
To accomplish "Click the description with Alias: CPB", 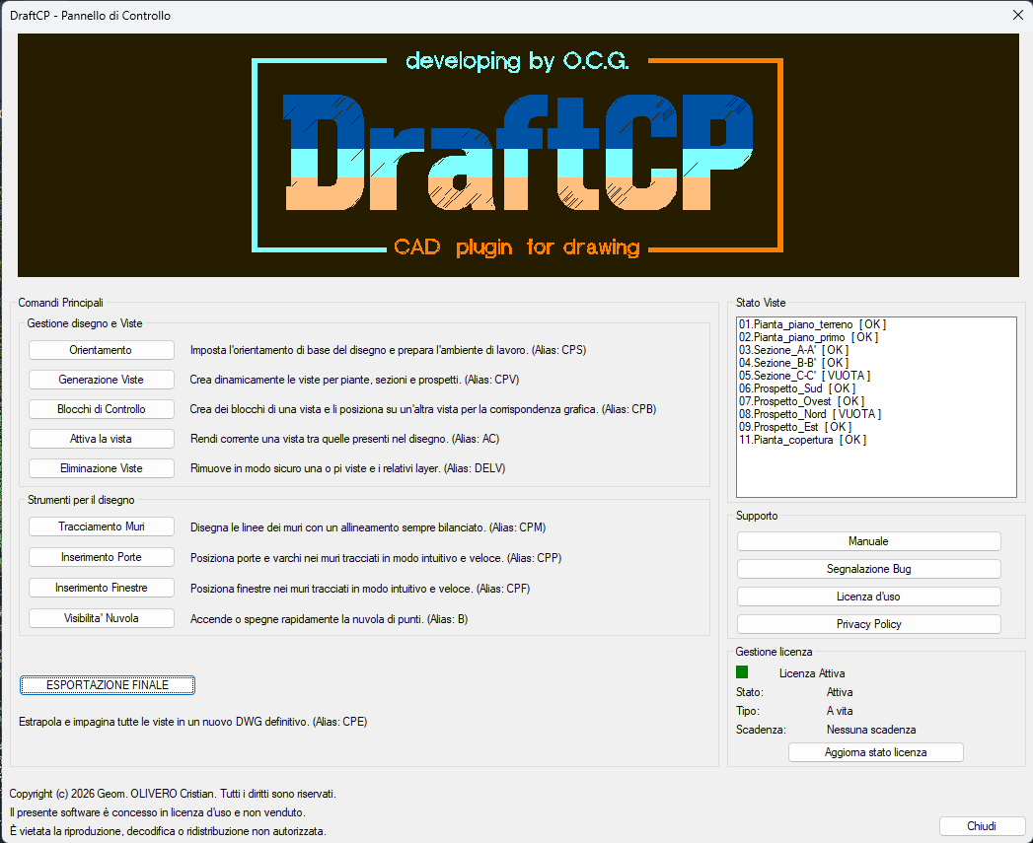I will pos(423,409).
